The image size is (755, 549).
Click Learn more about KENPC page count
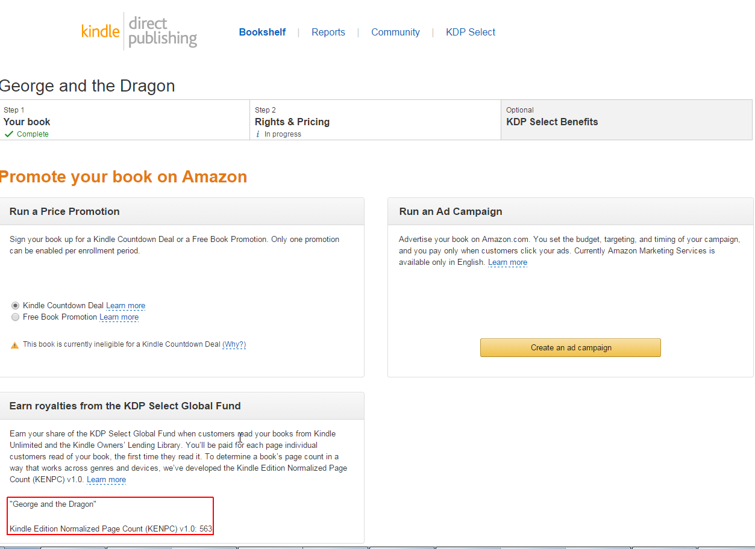coord(106,480)
